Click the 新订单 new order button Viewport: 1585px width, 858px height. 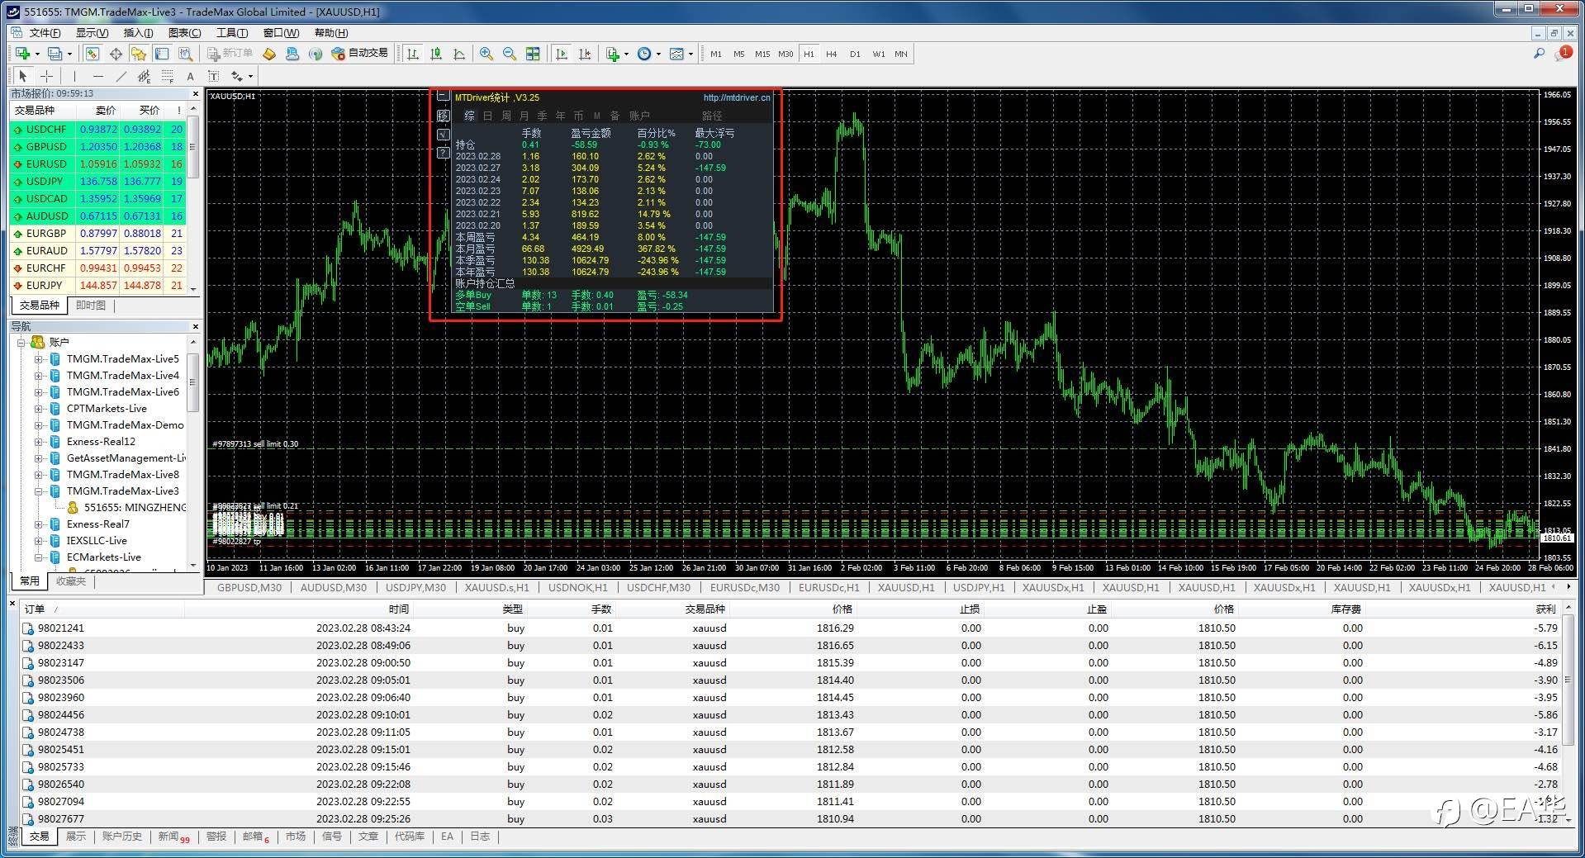(230, 54)
